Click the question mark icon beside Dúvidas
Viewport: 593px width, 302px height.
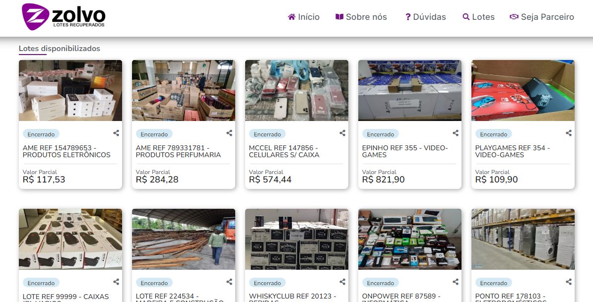(x=408, y=17)
